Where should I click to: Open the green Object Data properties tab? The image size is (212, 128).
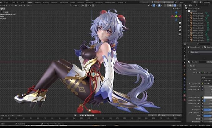click(x=185, y=92)
